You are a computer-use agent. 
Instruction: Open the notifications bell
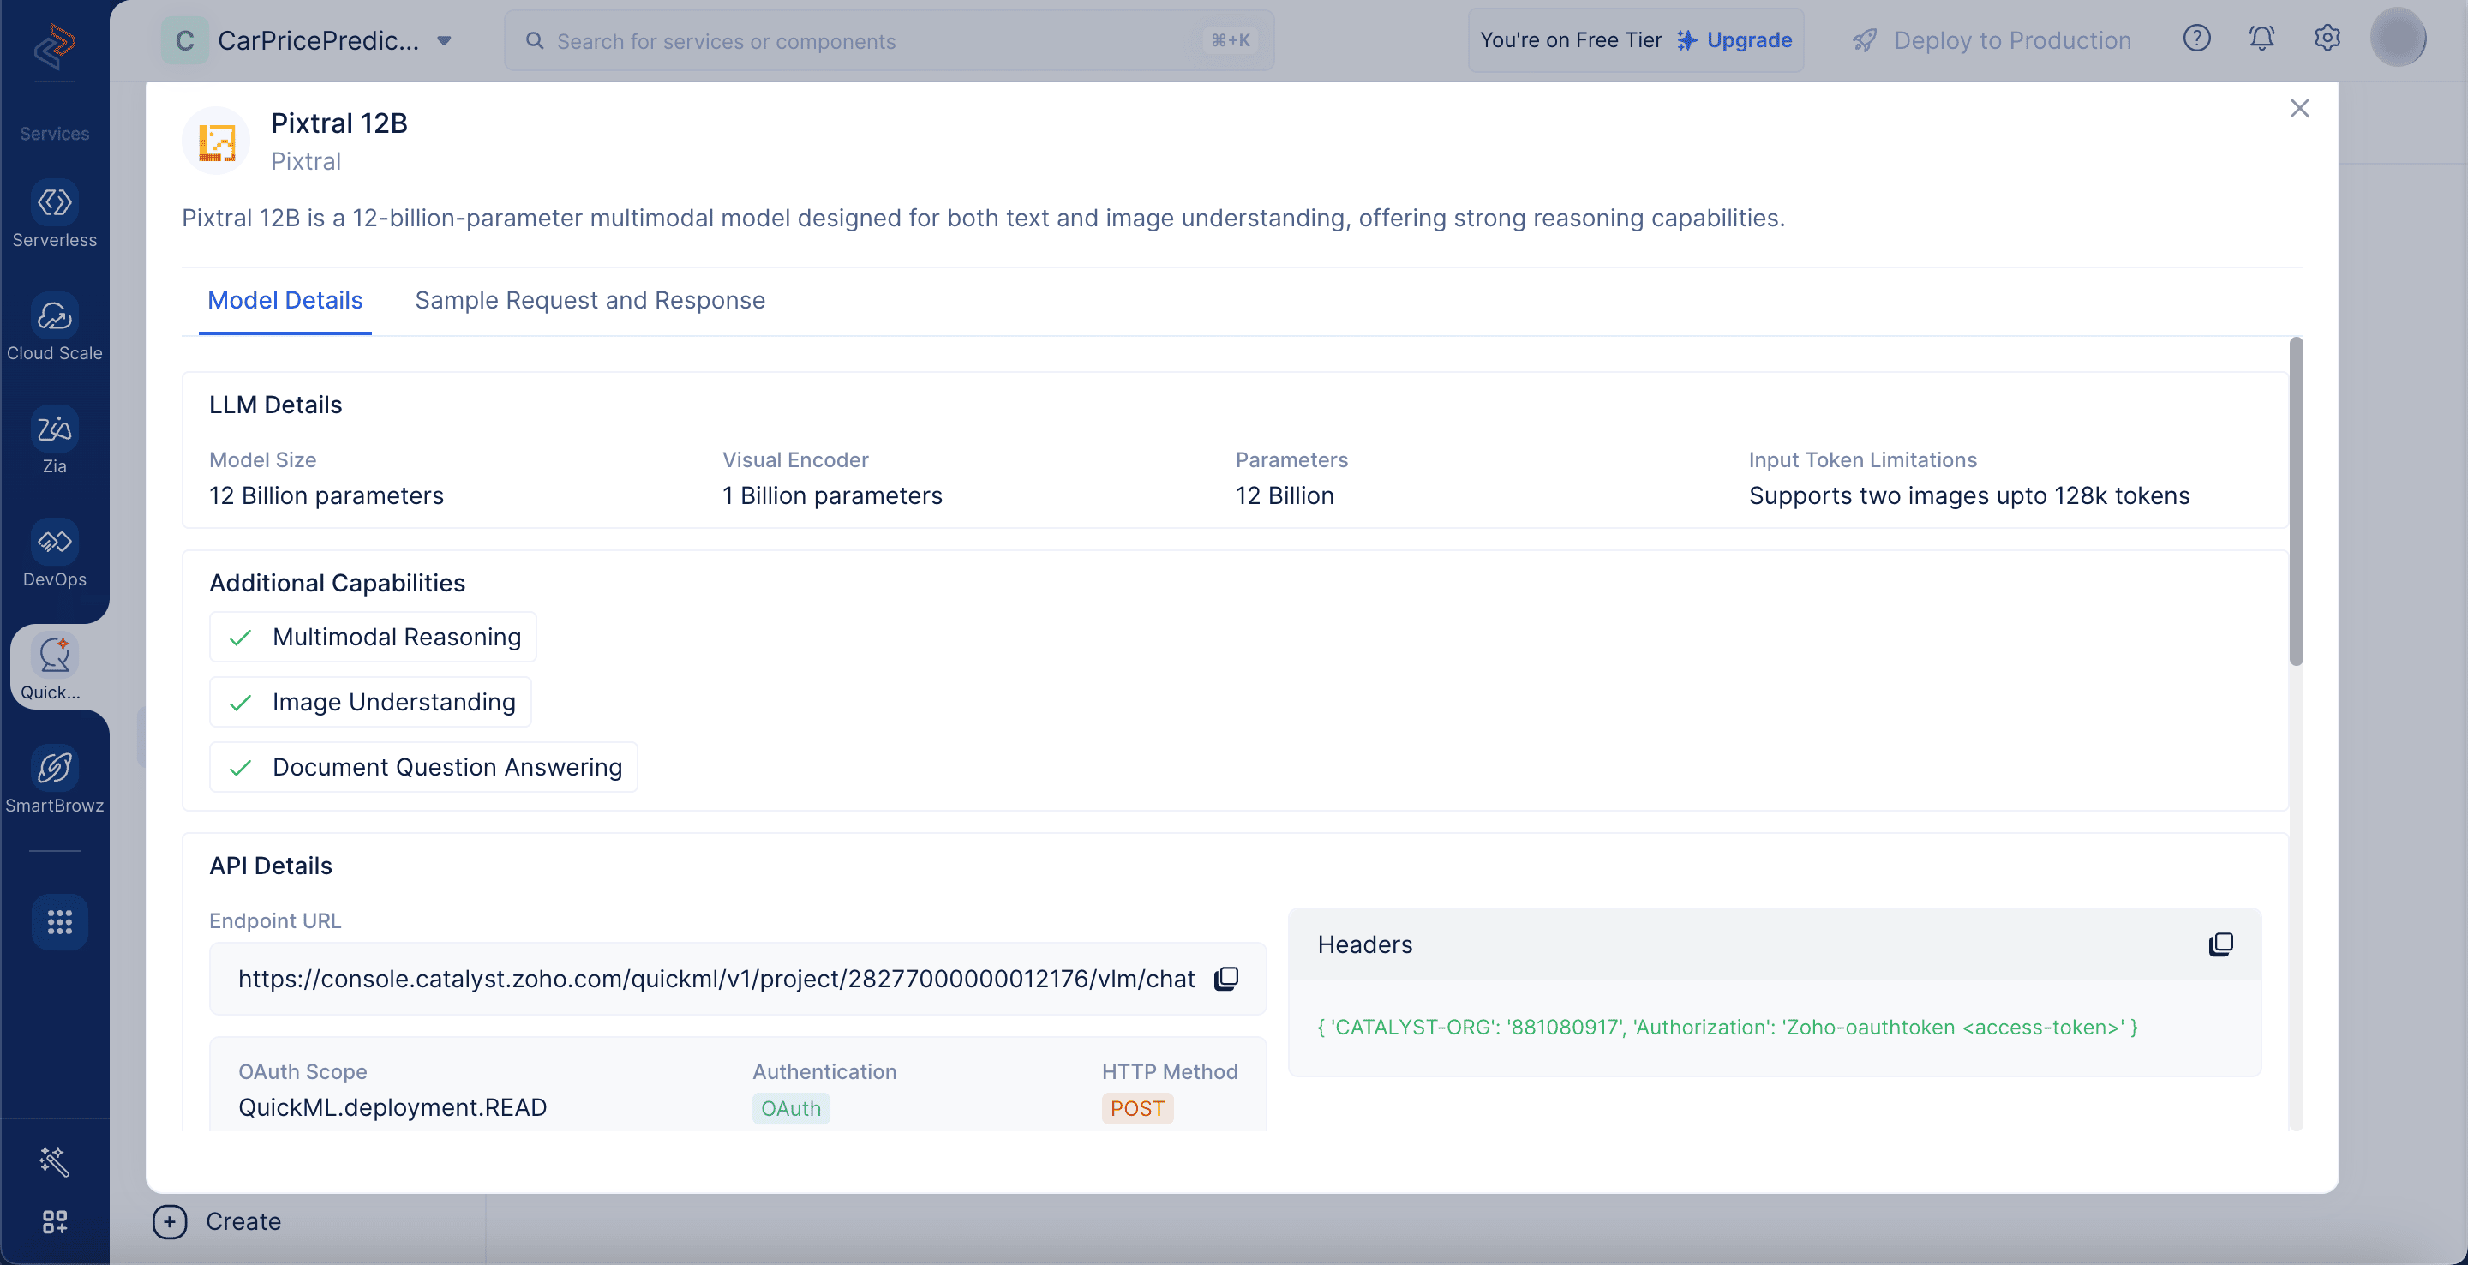(x=2262, y=39)
